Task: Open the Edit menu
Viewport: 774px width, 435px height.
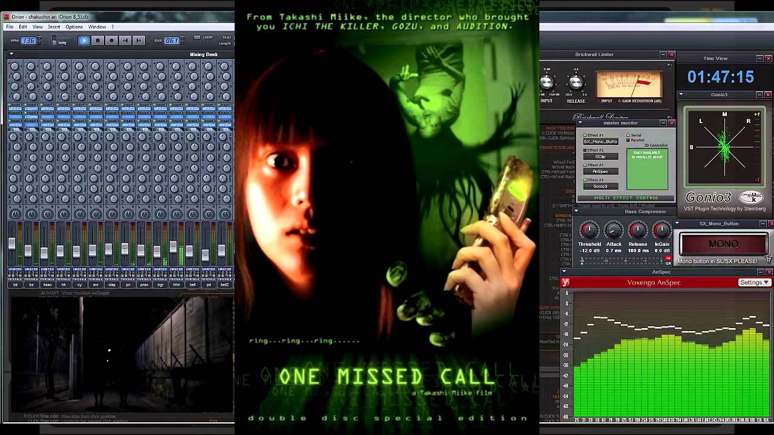Action: click(x=23, y=27)
